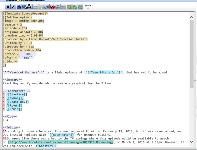The width and height of the screenshot is (197, 150).
Task: Insert an embedded file using the picture icon
Action: click(36, 7)
